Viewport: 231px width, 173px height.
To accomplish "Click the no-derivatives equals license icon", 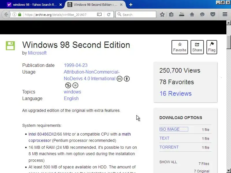I will coord(75,85).
